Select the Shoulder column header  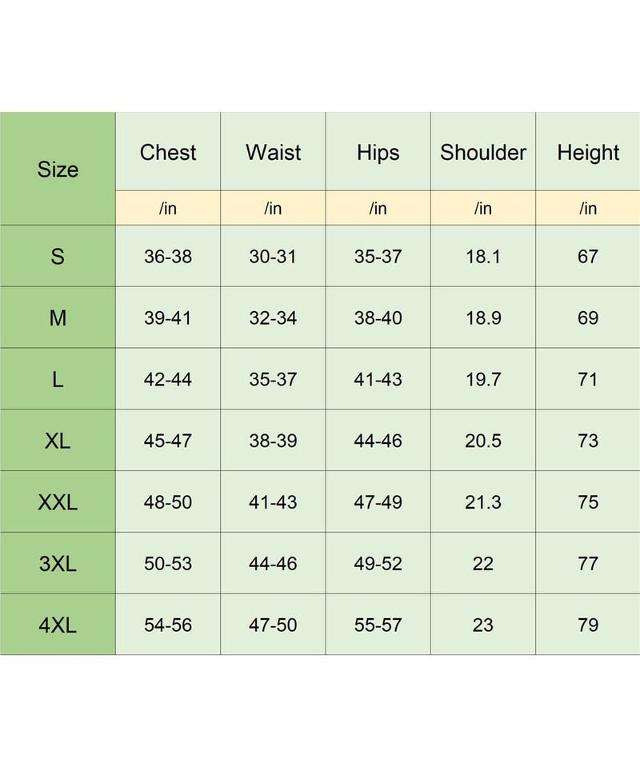(x=483, y=152)
